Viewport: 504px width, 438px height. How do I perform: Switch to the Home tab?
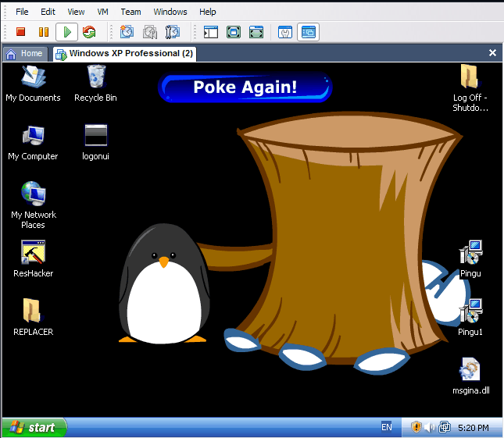25,54
